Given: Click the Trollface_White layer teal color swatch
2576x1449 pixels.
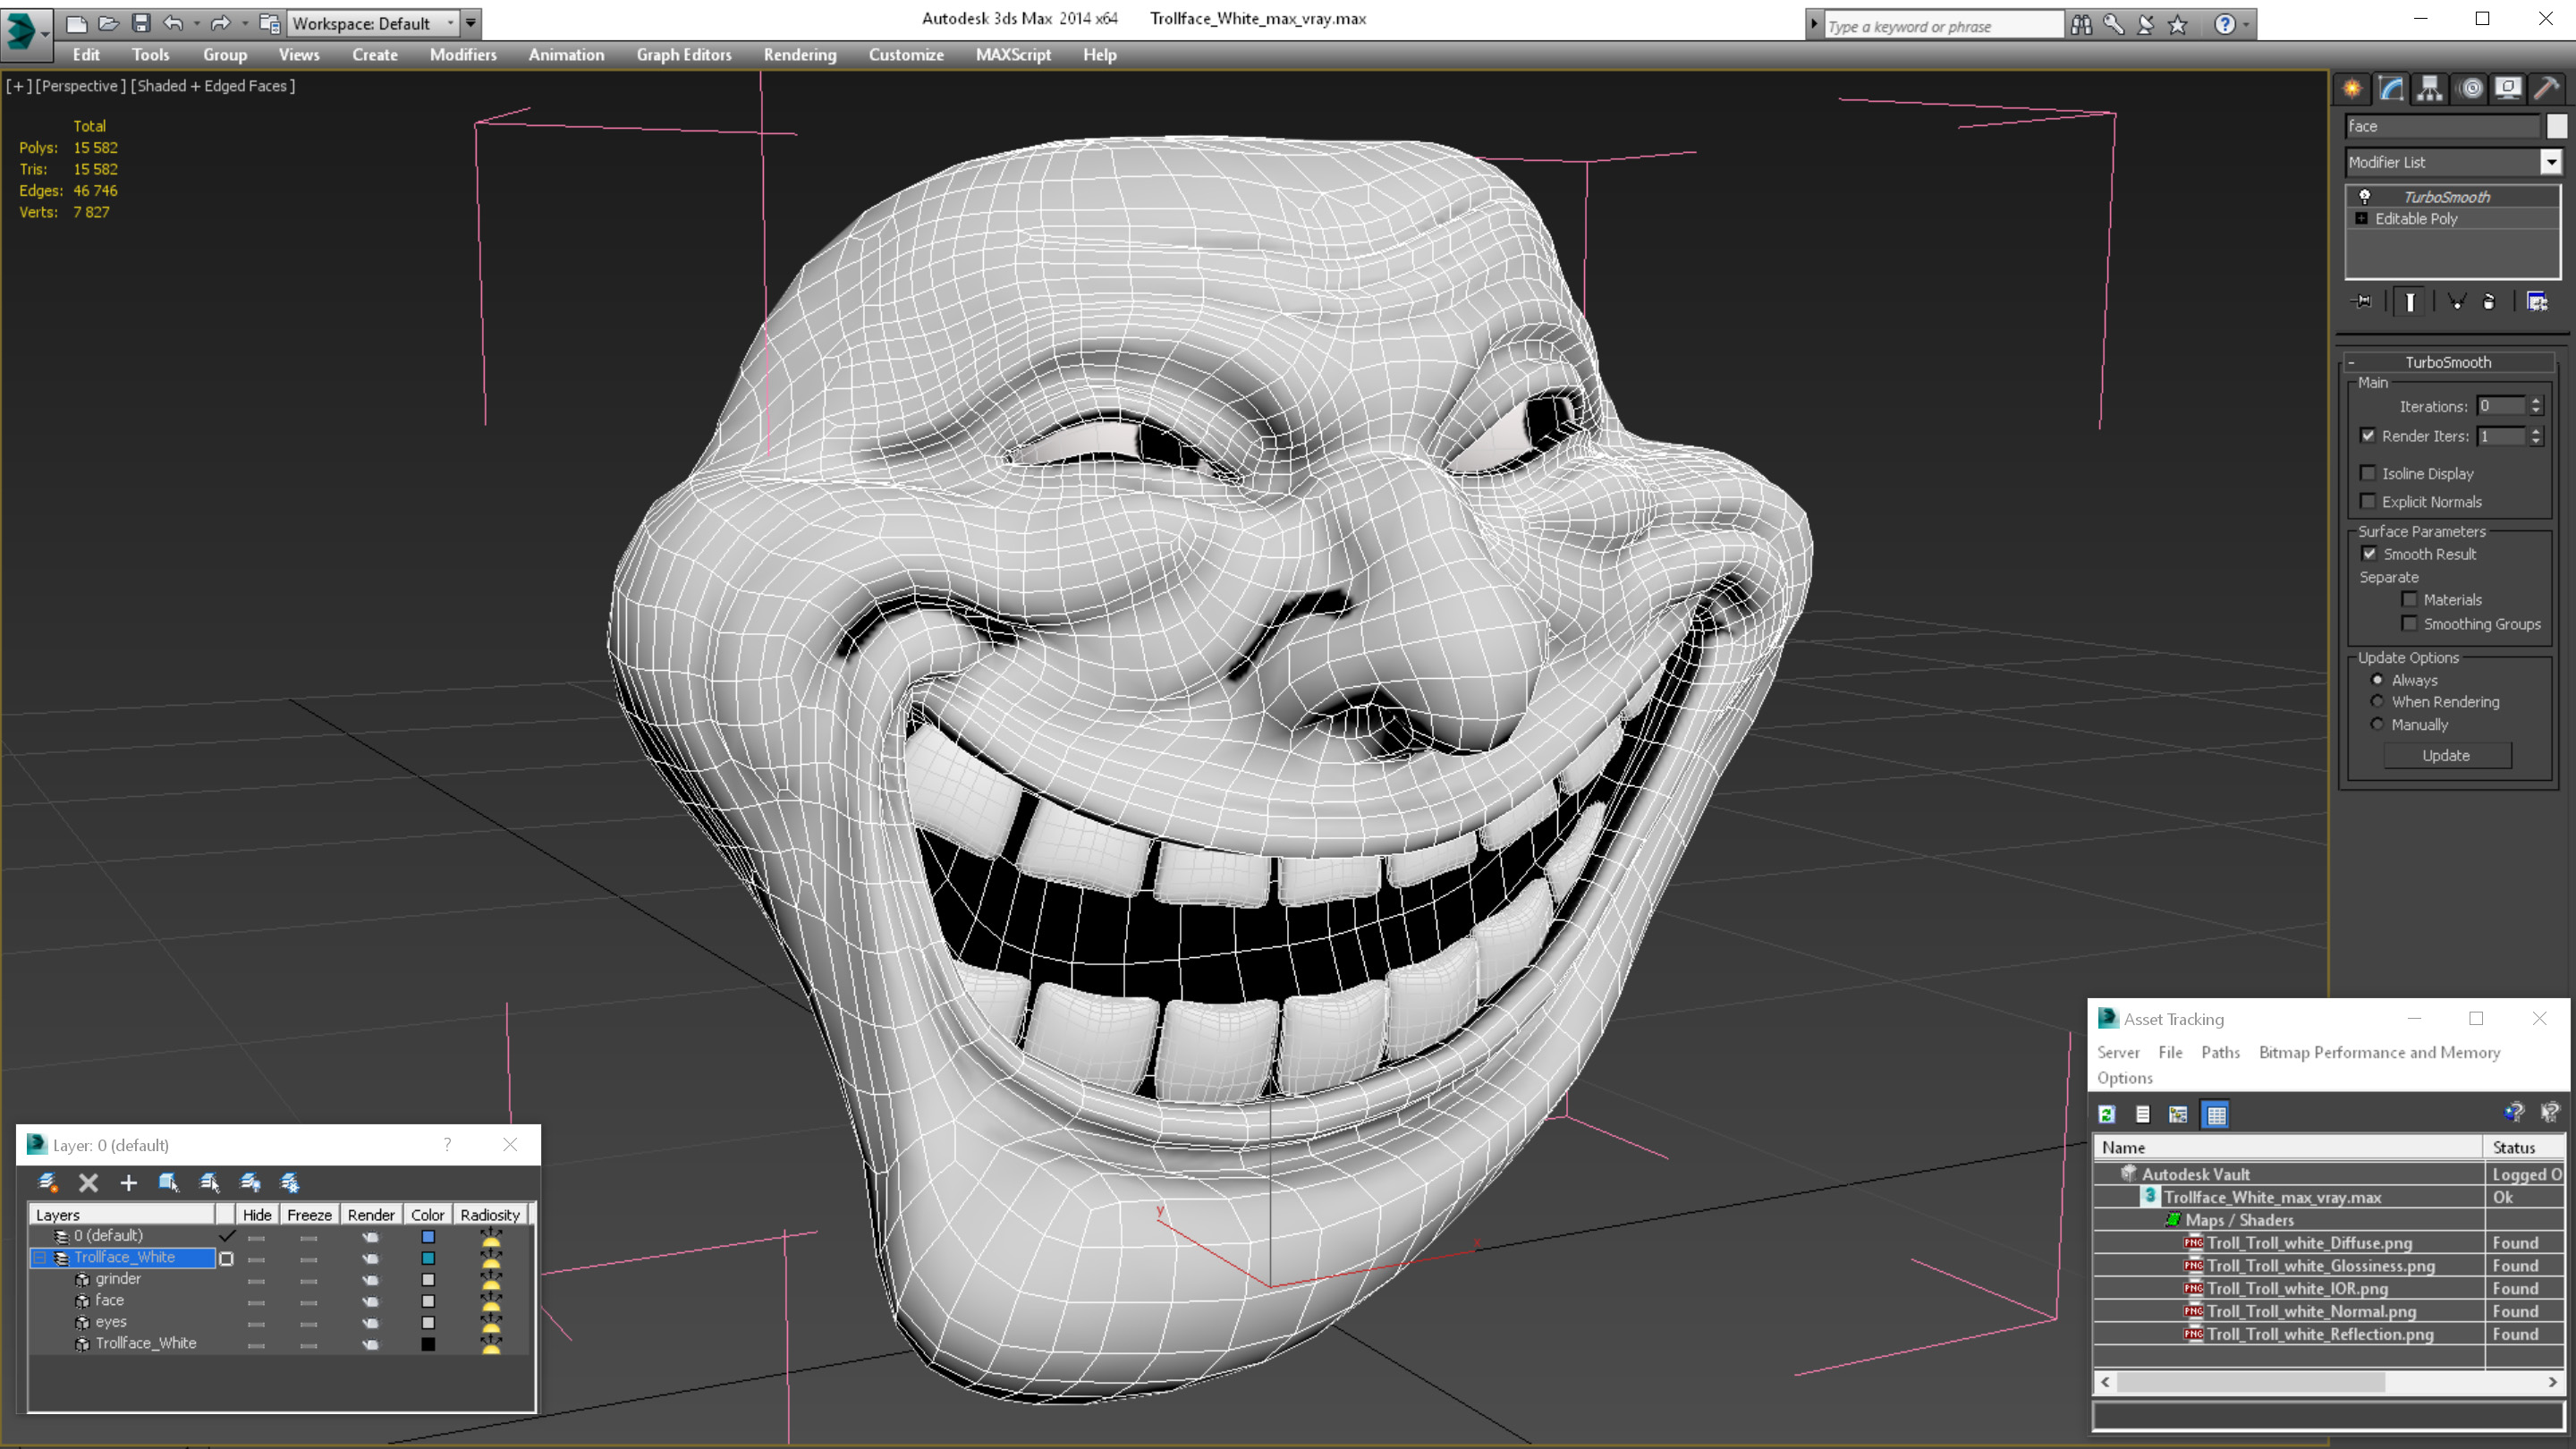Looking at the screenshot, I should click(428, 1258).
